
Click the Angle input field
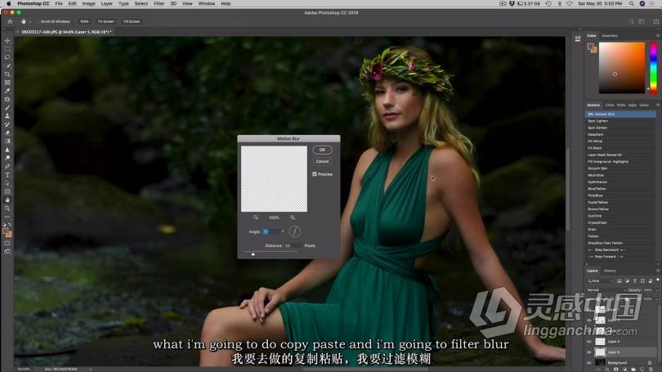[271, 231]
